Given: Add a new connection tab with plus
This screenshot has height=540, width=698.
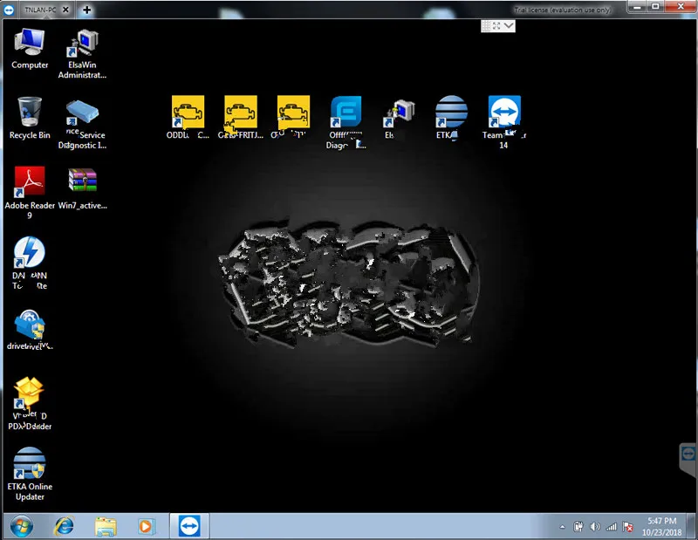Looking at the screenshot, I should (x=86, y=10).
